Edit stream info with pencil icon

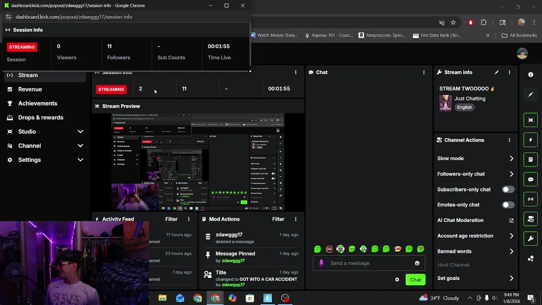(497, 72)
